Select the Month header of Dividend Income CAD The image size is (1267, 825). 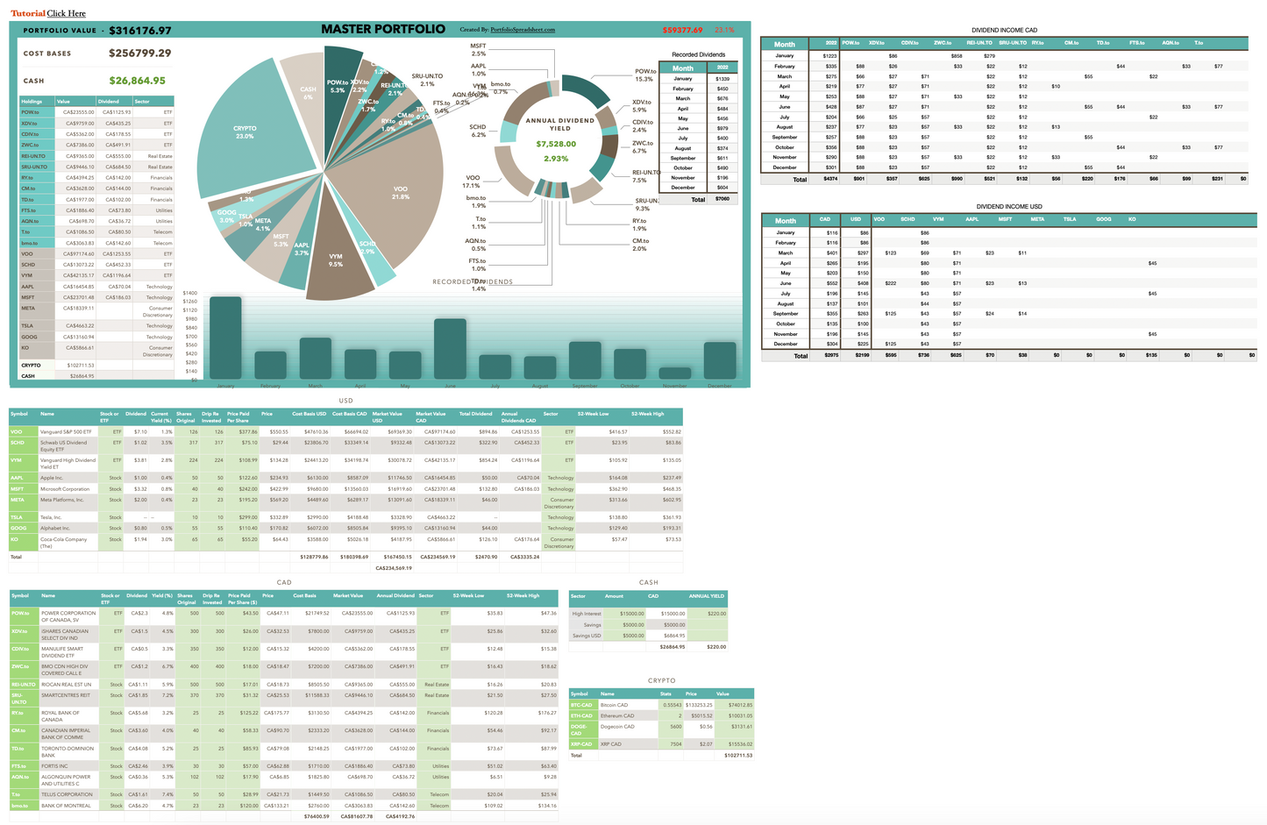click(784, 44)
